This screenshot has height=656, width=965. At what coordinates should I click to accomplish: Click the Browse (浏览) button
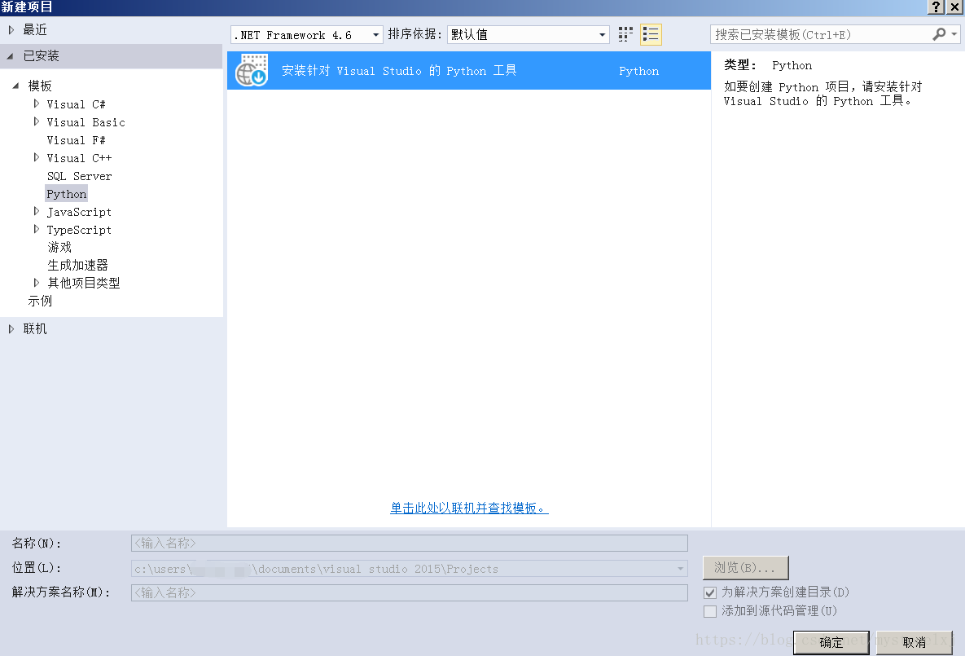[745, 568]
